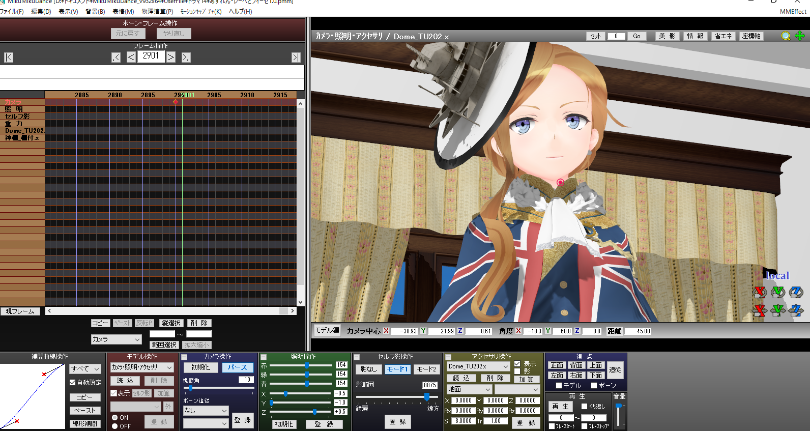Click the timeline scroll-up arrow
Viewport: 810px width, 431px height.
[300, 104]
